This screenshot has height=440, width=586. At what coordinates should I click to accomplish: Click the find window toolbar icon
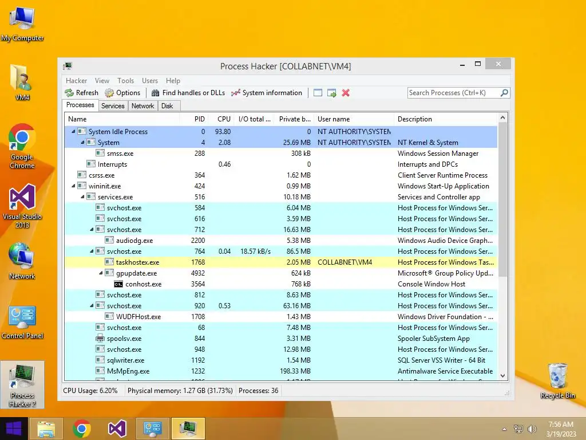tap(318, 93)
